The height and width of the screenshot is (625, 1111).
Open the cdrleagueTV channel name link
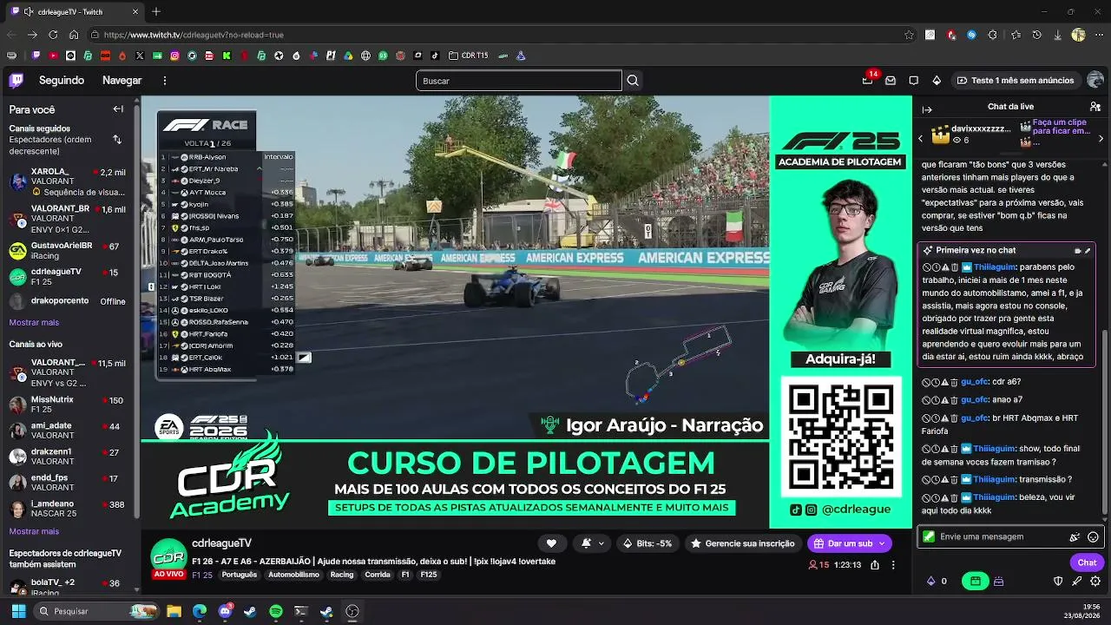(x=221, y=543)
